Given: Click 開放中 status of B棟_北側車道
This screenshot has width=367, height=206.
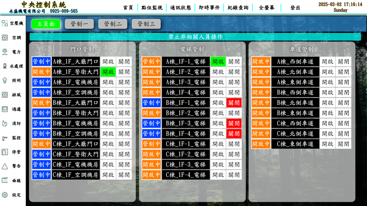Looking at the screenshot, I should click(261, 103).
